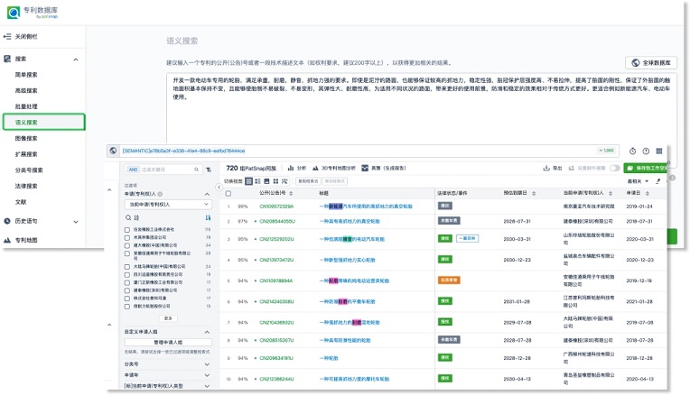Click the magnifier icon beside SEMANTIC query
690x395 pixels.
click(114, 151)
